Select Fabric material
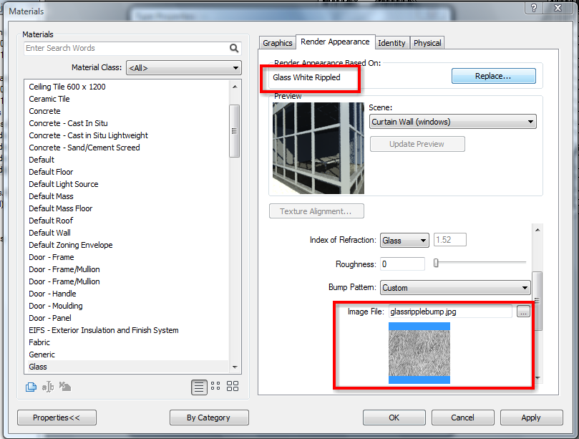This screenshot has width=579, height=439. tap(39, 342)
